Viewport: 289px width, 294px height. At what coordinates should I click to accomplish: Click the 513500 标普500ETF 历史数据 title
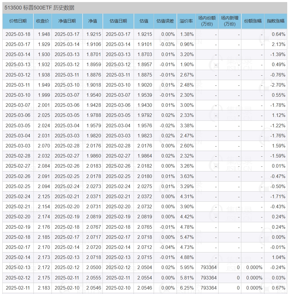pyautogui.click(x=39, y=8)
